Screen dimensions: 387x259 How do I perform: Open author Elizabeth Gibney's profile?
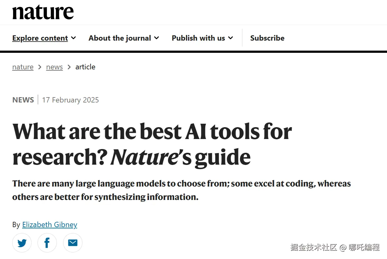coord(50,225)
